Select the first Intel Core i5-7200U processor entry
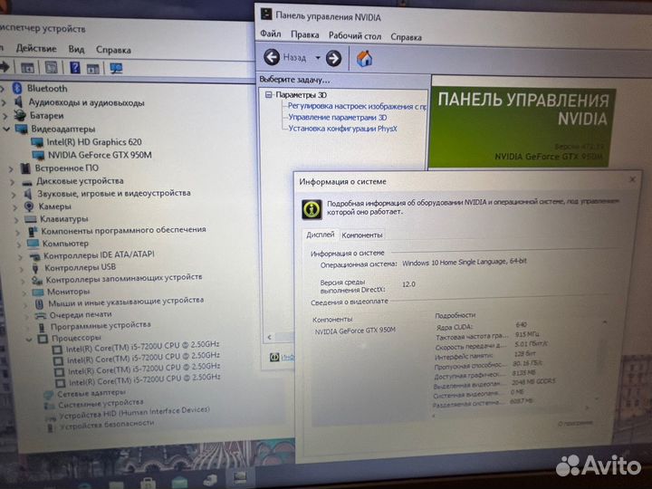Image resolution: width=652 pixels, height=489 pixels. (143, 347)
